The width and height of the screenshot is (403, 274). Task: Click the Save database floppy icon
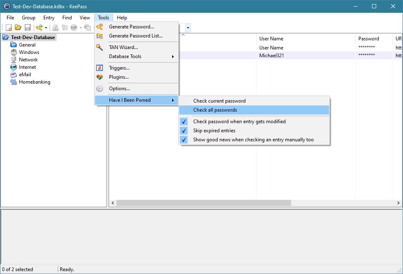click(28, 28)
